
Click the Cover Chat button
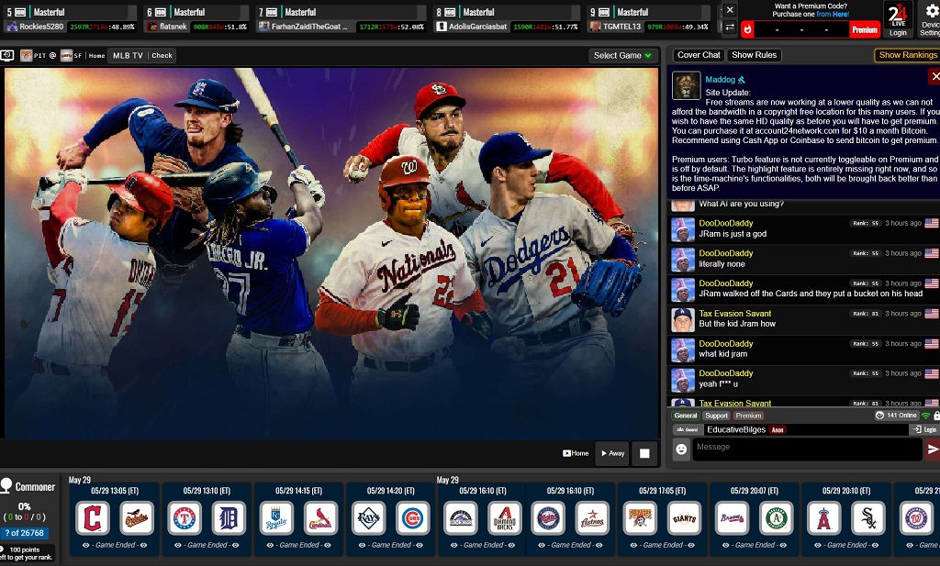[699, 55]
